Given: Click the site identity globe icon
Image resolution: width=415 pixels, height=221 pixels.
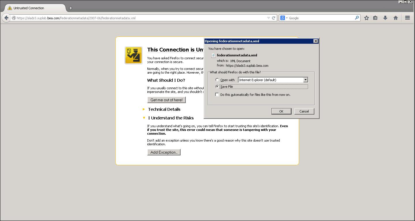Looking at the screenshot, I should click(x=14, y=18).
